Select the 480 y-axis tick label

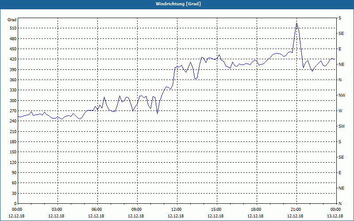tap(13, 39)
